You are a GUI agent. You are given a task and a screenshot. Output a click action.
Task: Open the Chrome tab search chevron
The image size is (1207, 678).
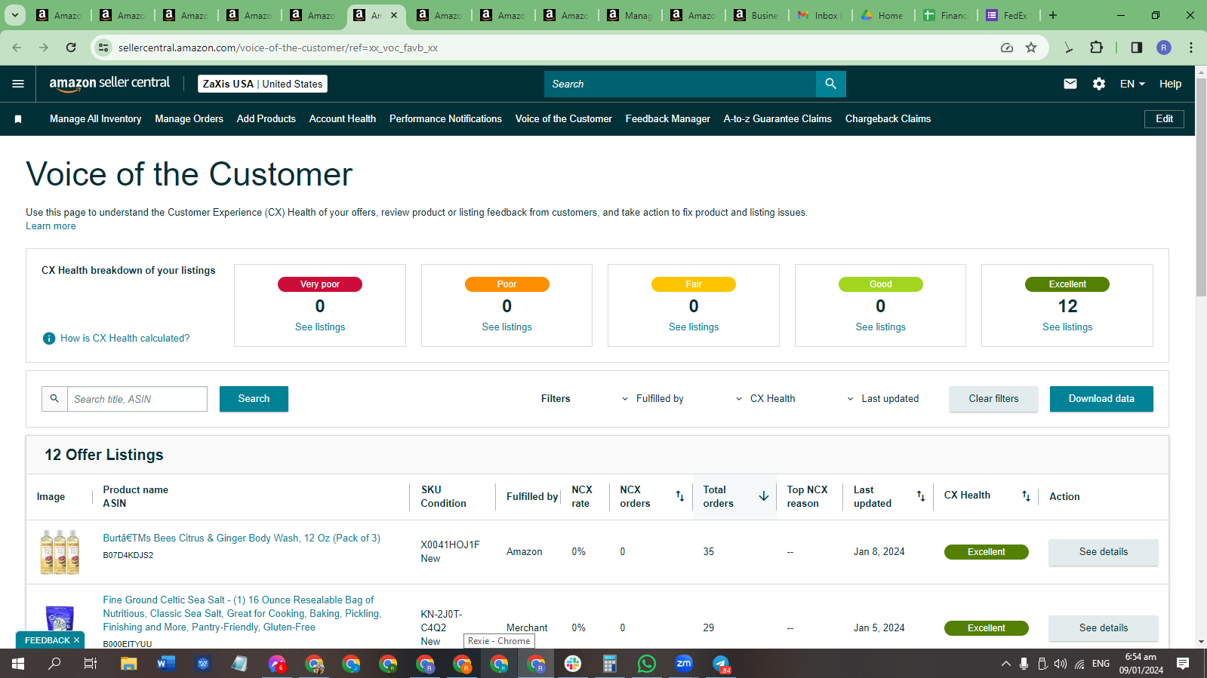pos(15,15)
